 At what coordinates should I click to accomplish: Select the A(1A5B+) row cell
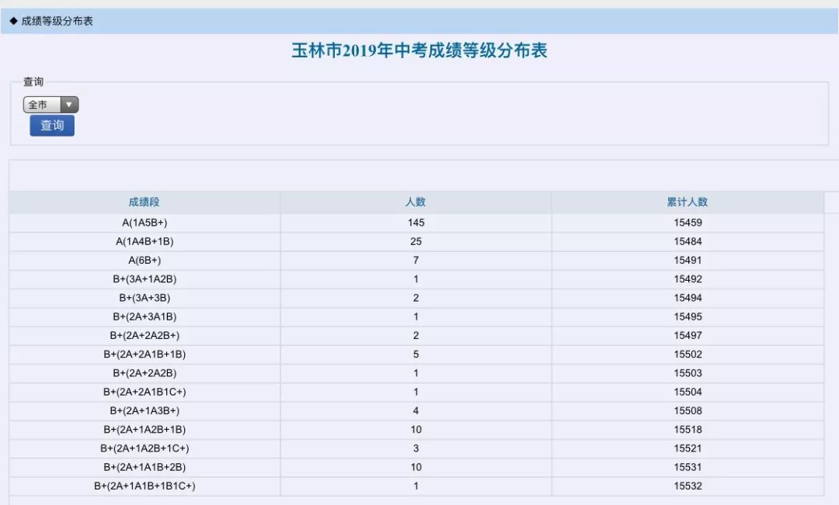tap(144, 223)
